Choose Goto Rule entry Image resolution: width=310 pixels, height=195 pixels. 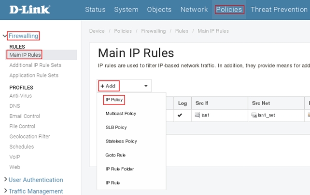tap(116, 155)
